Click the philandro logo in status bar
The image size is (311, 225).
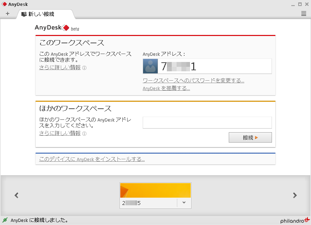(295, 220)
